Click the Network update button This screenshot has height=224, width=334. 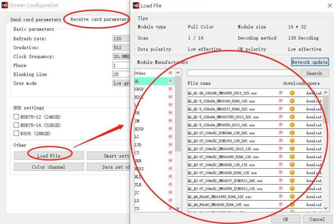pos(310,62)
